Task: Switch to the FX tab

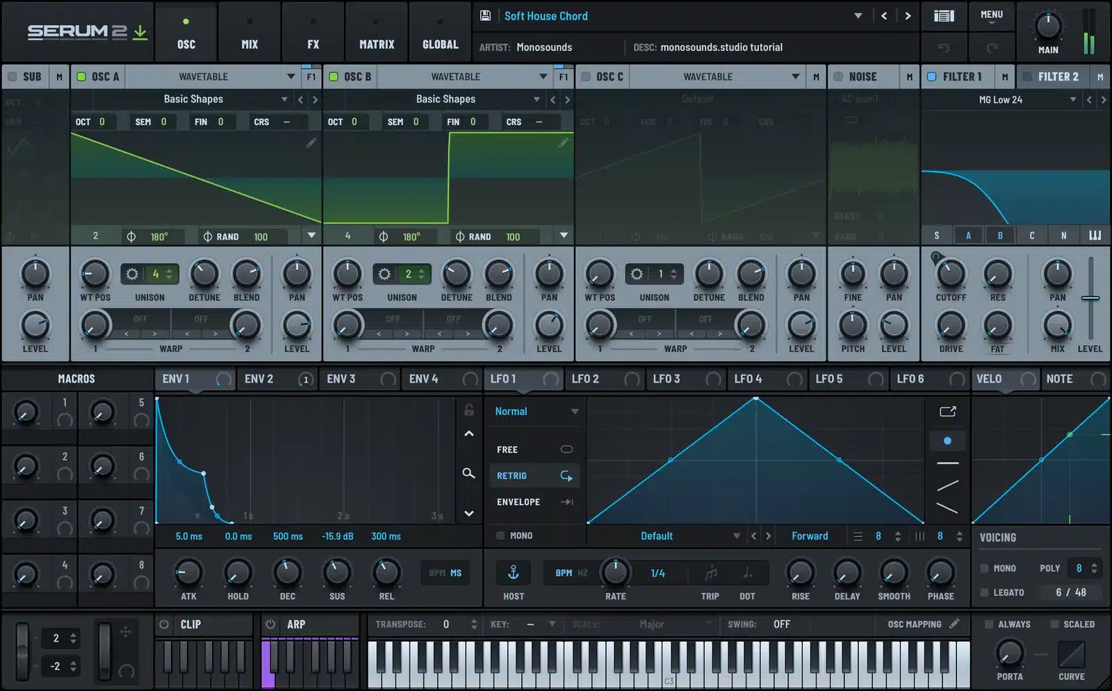Action: click(x=313, y=32)
